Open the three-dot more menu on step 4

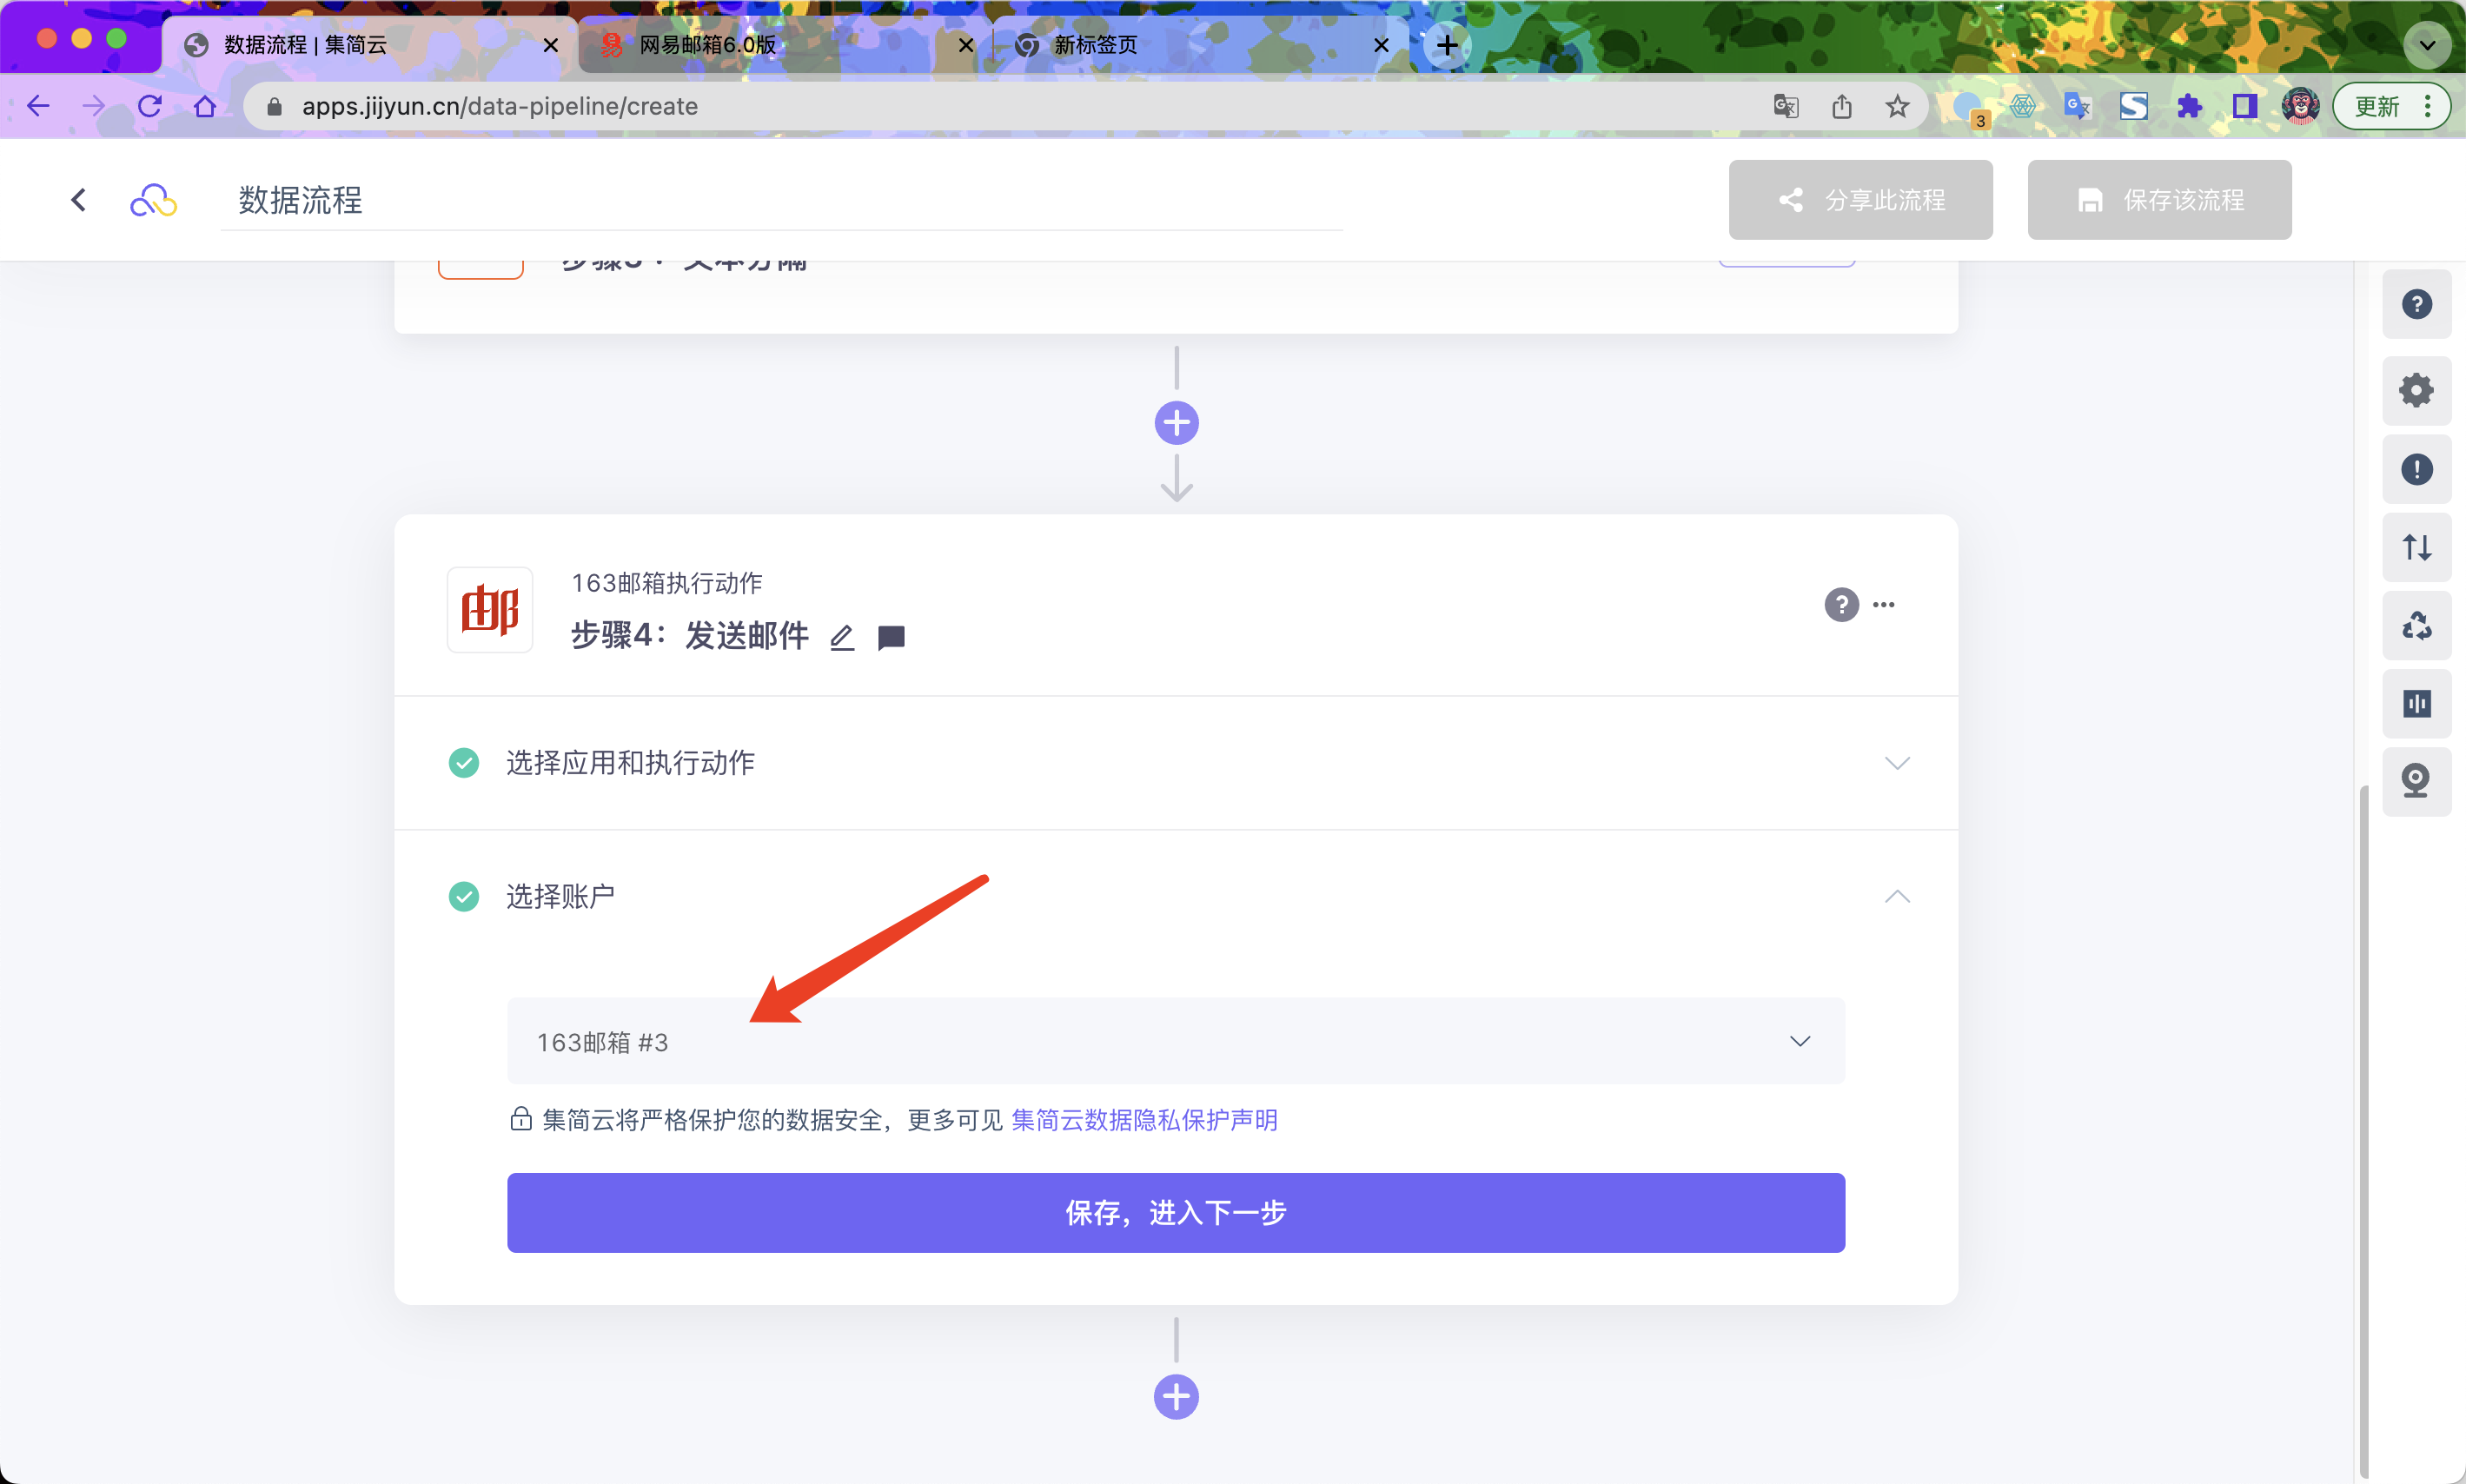[x=1884, y=605]
